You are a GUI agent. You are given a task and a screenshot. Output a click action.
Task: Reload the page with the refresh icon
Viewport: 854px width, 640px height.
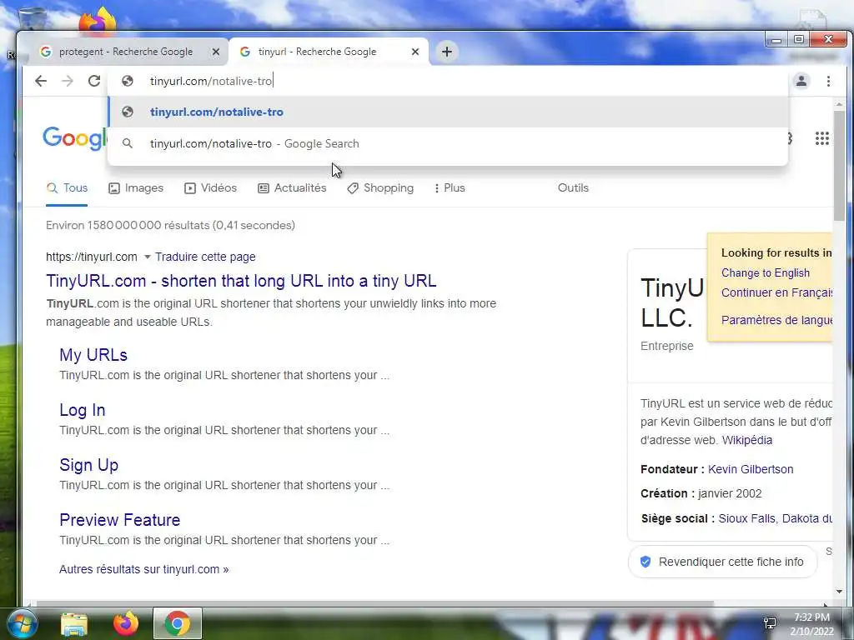[x=94, y=81]
